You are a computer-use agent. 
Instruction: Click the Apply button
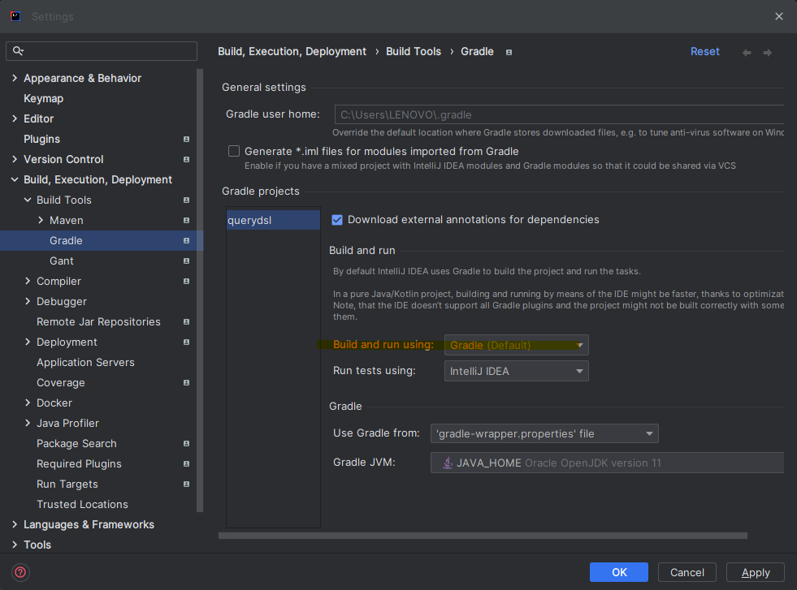[756, 572]
